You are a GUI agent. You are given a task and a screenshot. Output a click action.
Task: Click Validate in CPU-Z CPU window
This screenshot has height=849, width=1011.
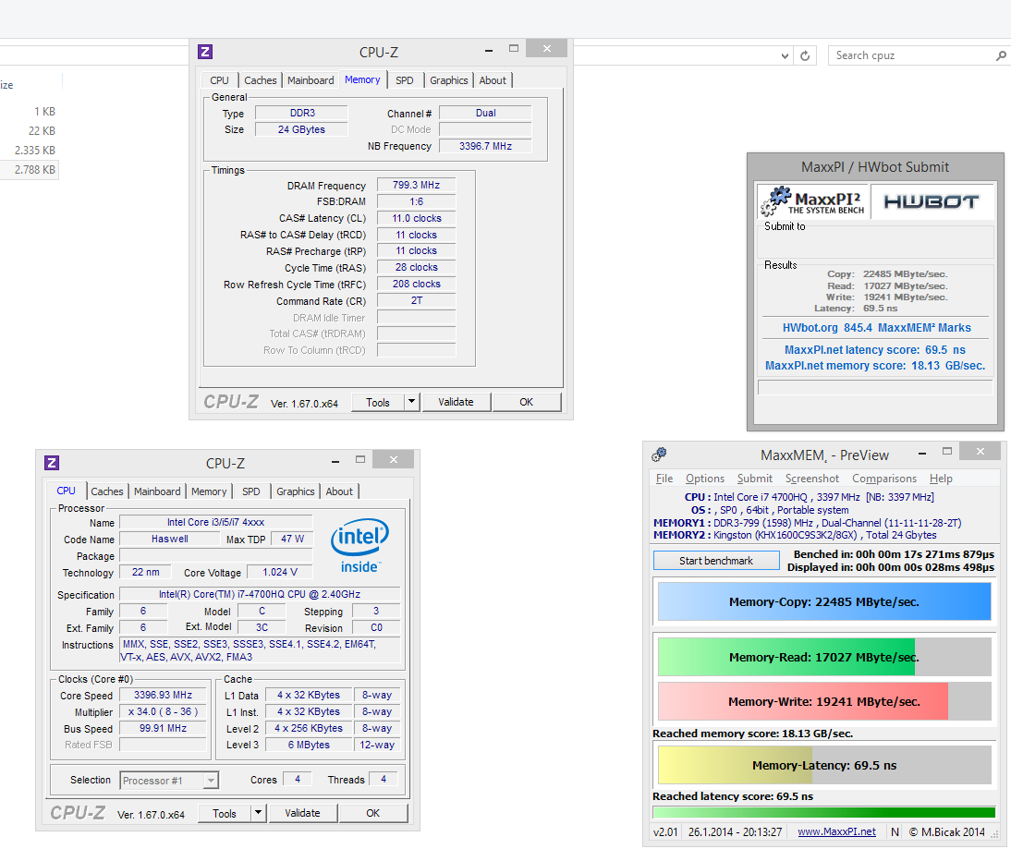pos(302,814)
